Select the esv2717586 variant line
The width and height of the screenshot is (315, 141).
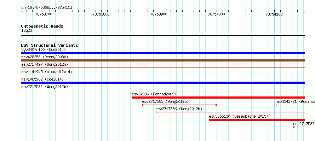tap(230, 112)
